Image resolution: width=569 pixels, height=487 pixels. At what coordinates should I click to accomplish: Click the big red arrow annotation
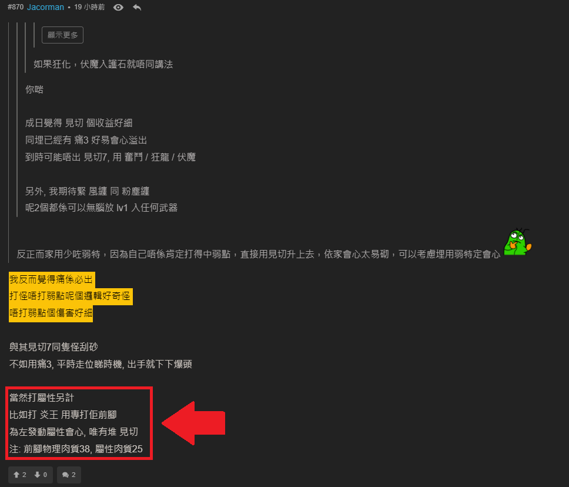[193, 423]
